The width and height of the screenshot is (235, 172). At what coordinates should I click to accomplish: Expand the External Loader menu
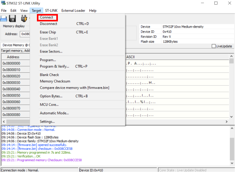point(73,11)
